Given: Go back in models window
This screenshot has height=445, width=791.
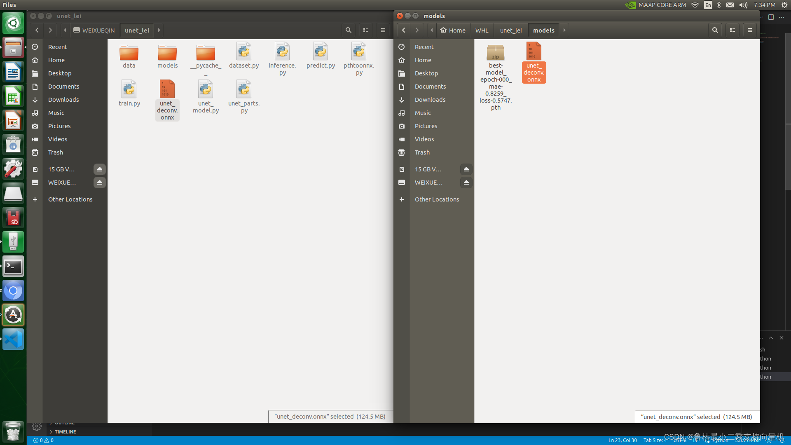Looking at the screenshot, I should pos(403,30).
